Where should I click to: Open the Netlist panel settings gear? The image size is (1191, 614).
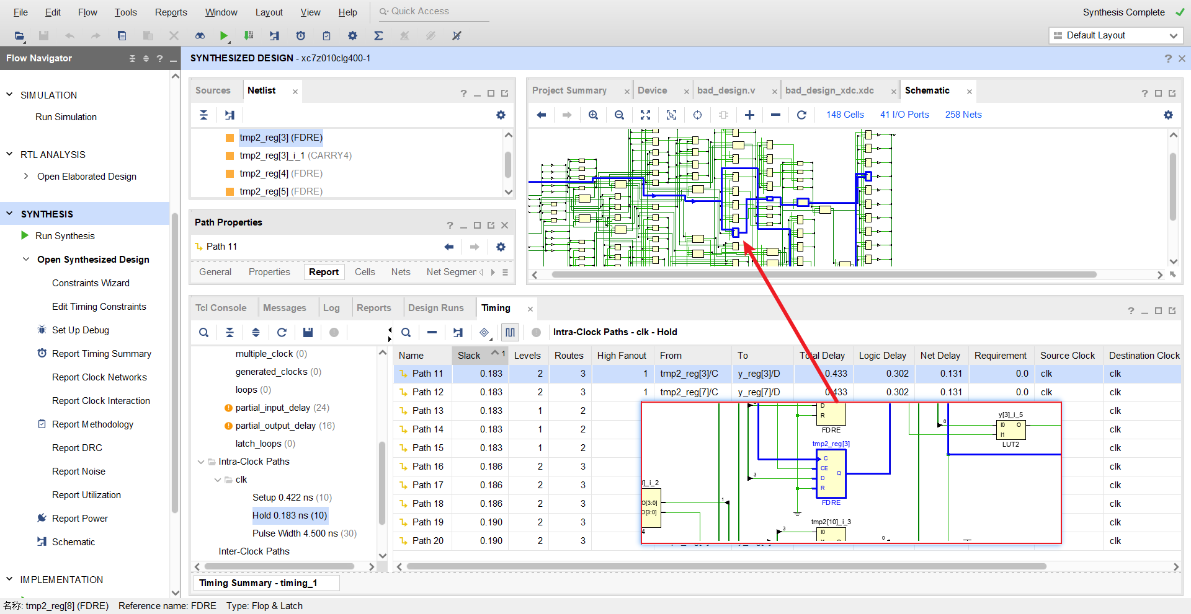pos(501,115)
